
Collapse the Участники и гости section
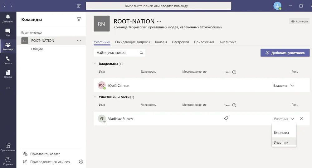95,97
